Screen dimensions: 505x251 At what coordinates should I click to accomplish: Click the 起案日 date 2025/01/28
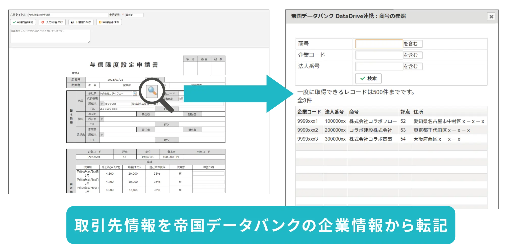(x=115, y=80)
